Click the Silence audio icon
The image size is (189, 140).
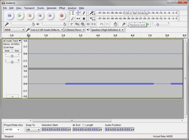pos(94,24)
